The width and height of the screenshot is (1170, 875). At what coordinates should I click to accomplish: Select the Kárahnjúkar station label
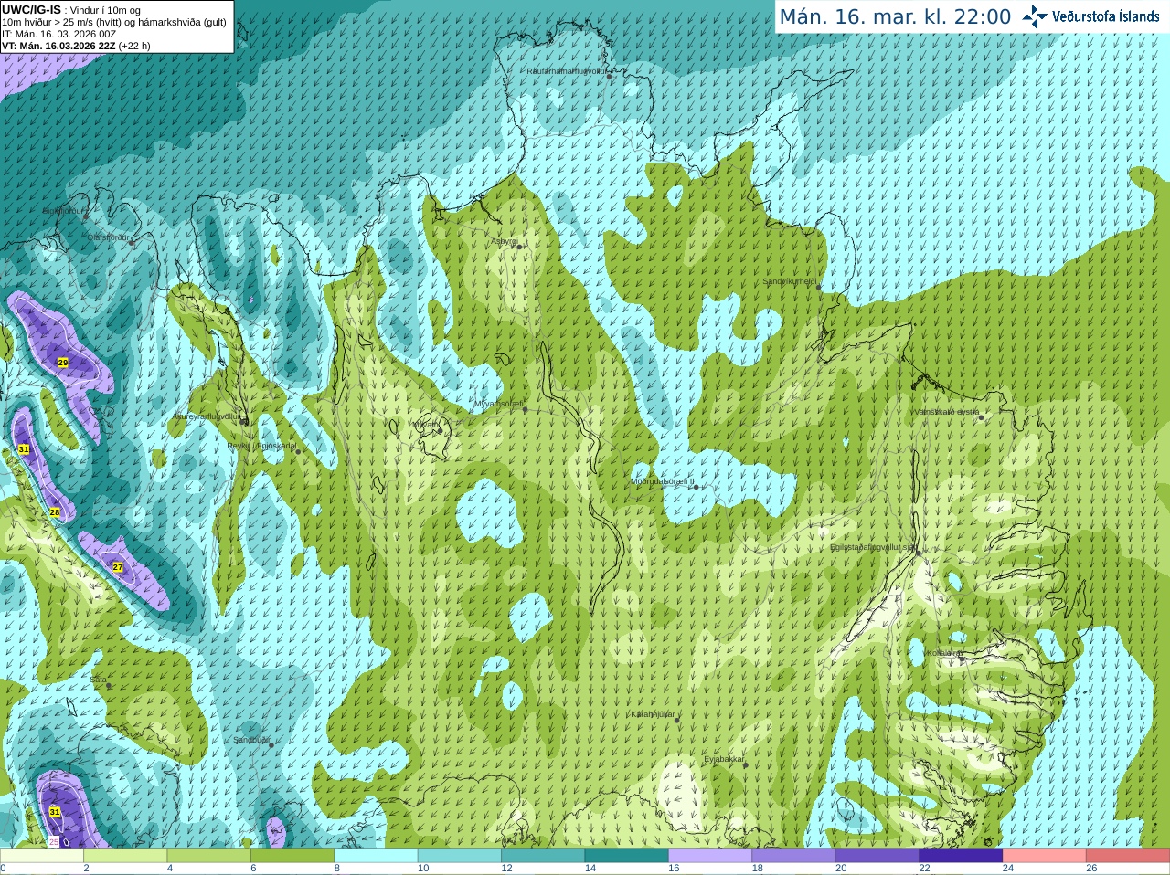point(653,714)
